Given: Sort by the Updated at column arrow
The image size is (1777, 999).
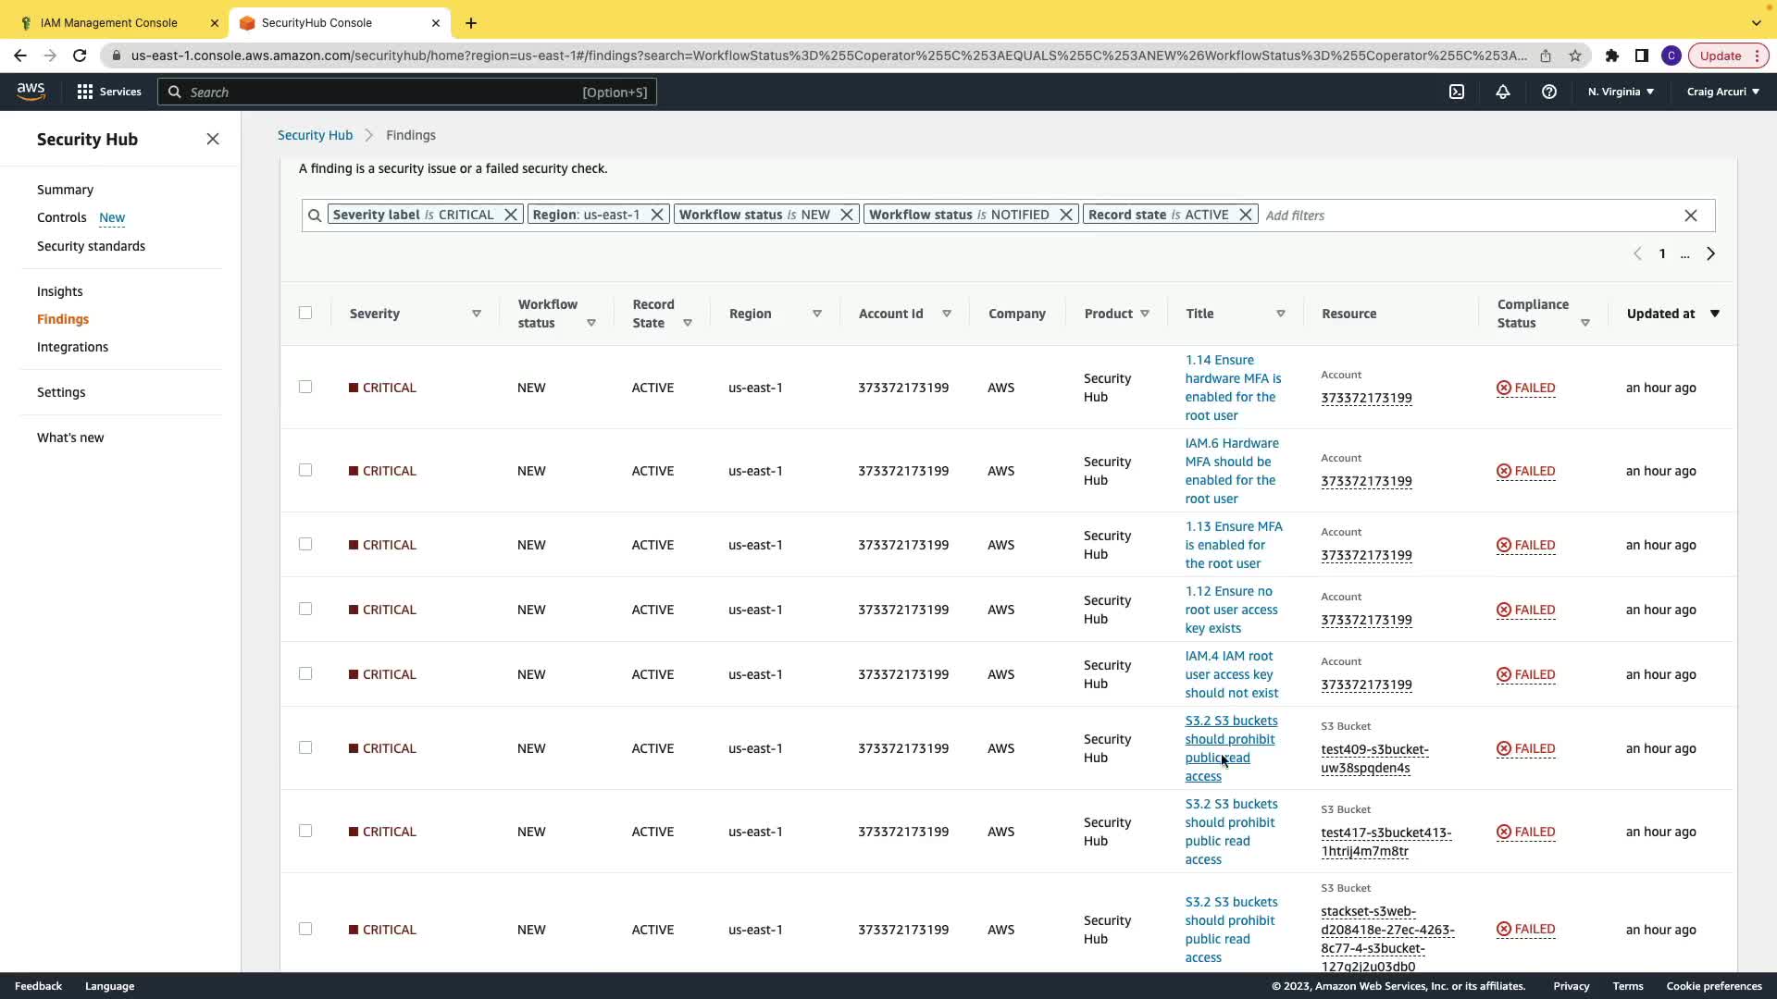Looking at the screenshot, I should click(x=1714, y=314).
